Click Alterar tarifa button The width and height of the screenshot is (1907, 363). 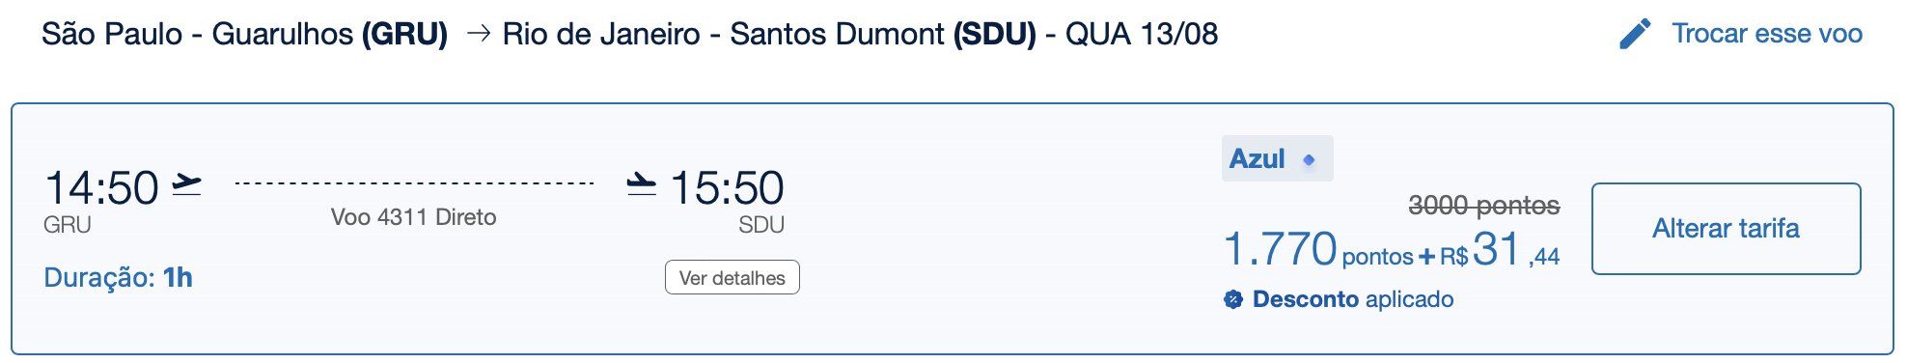pos(1726,229)
